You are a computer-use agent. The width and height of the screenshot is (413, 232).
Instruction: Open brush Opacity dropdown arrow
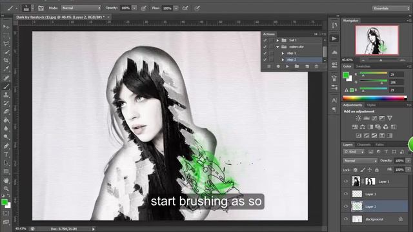134,8
